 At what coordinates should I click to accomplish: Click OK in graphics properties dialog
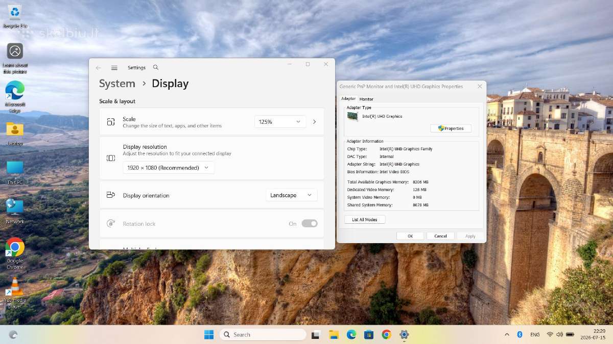tap(410, 236)
